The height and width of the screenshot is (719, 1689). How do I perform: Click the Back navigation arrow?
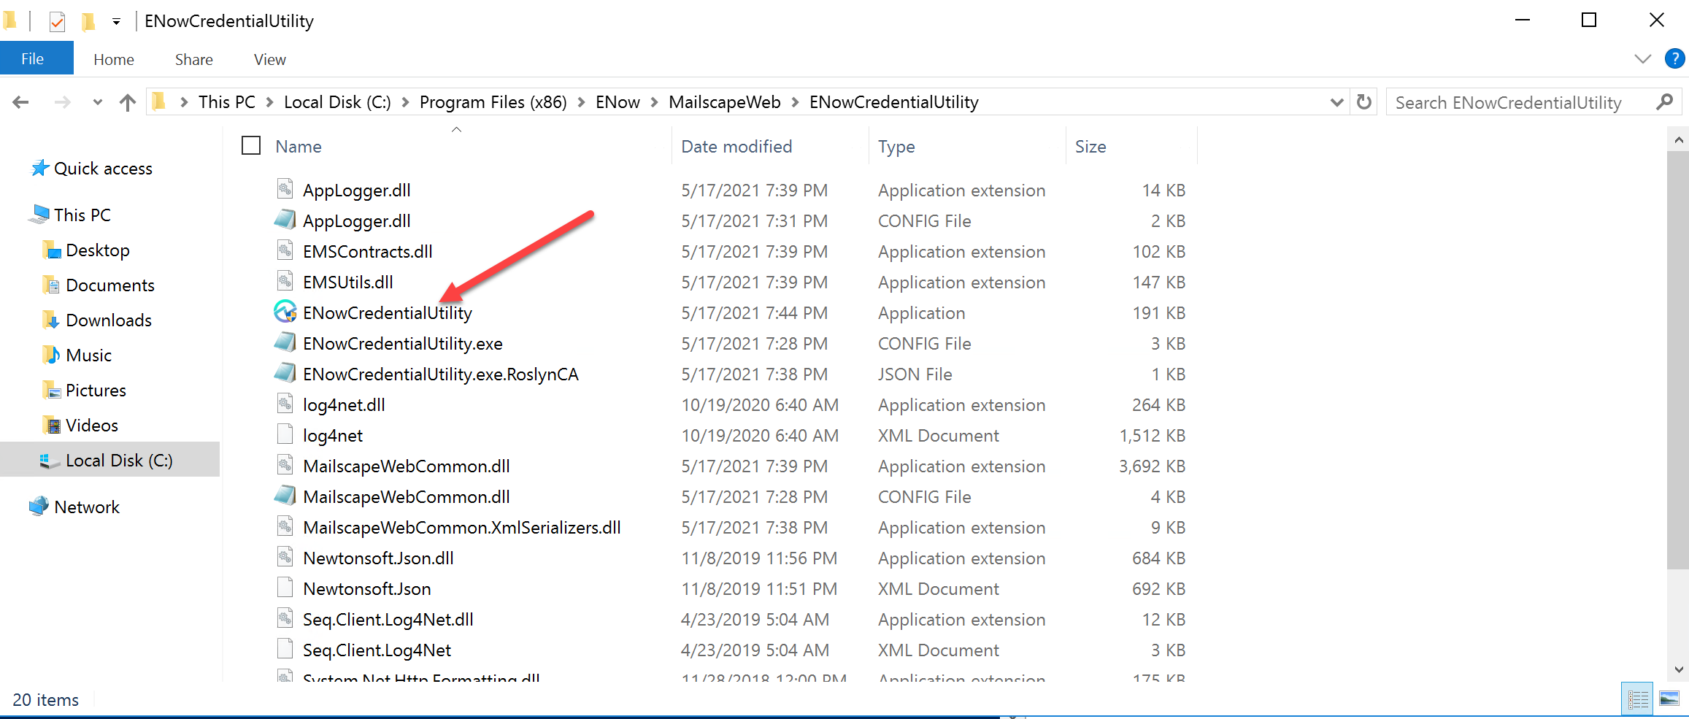pyautogui.click(x=20, y=102)
